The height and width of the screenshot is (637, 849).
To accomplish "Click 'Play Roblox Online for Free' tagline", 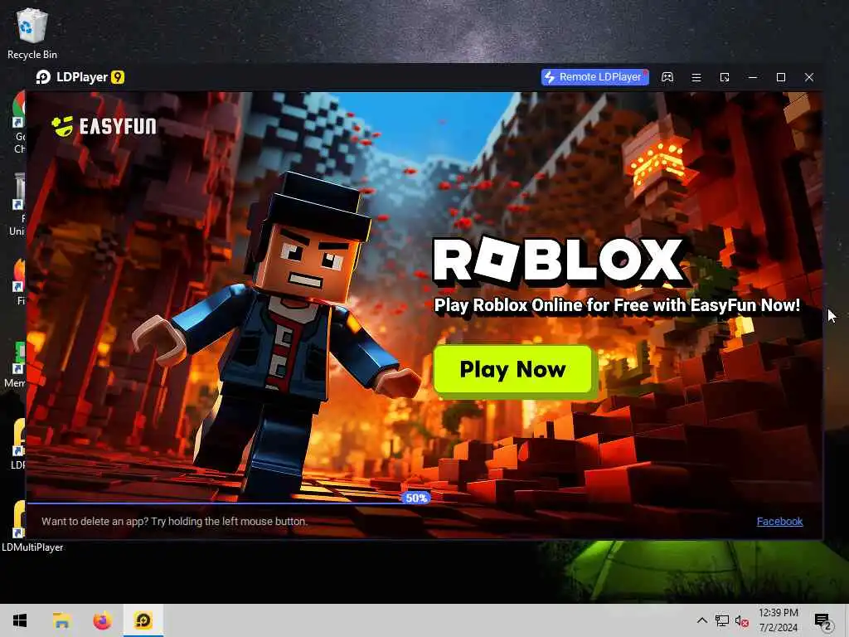I will click(x=617, y=305).
